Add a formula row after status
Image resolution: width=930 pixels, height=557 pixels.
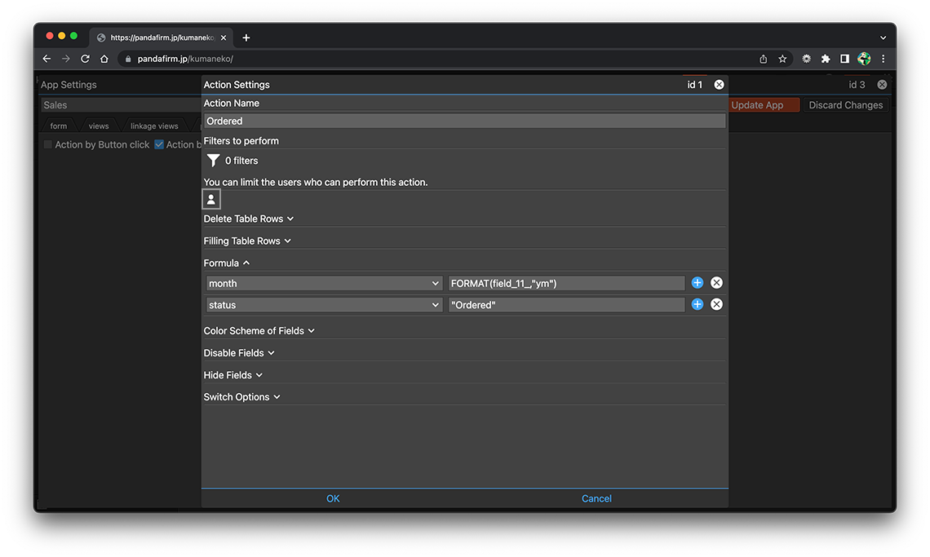click(697, 304)
